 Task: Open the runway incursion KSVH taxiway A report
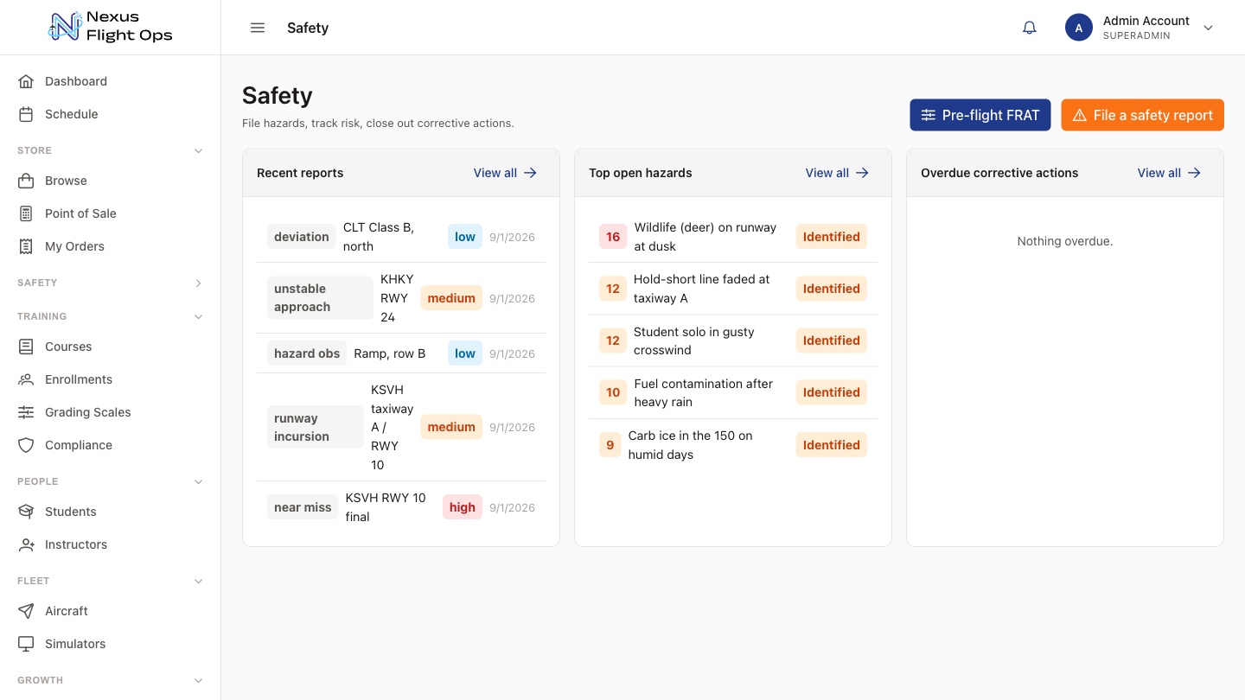click(x=401, y=427)
